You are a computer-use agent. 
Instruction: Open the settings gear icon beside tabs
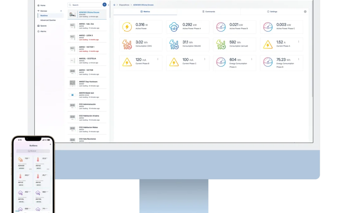[305, 12]
